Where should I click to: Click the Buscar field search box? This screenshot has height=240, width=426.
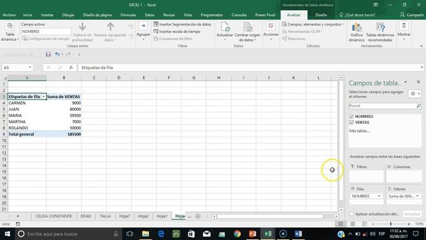tap(383, 105)
